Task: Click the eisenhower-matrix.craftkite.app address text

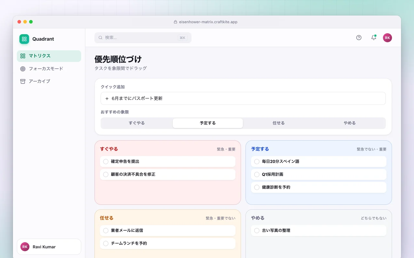Action: (208, 22)
